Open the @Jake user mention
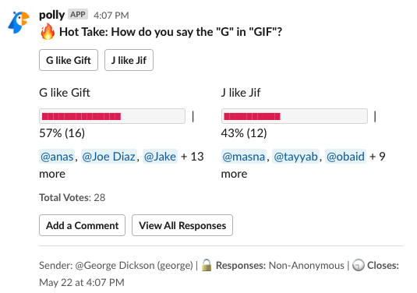This screenshot has width=417, height=293. (160, 157)
